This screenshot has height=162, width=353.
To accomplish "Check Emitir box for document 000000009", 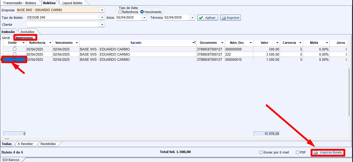I will 15,49.
